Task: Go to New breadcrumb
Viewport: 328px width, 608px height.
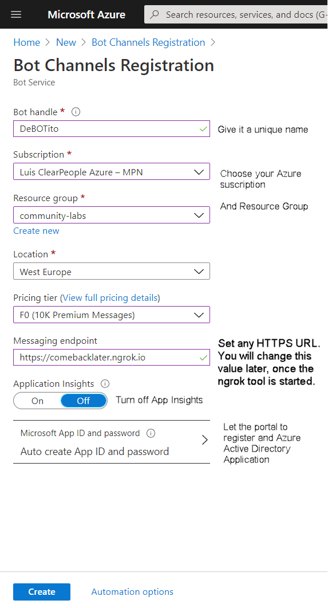Action: coord(66,42)
